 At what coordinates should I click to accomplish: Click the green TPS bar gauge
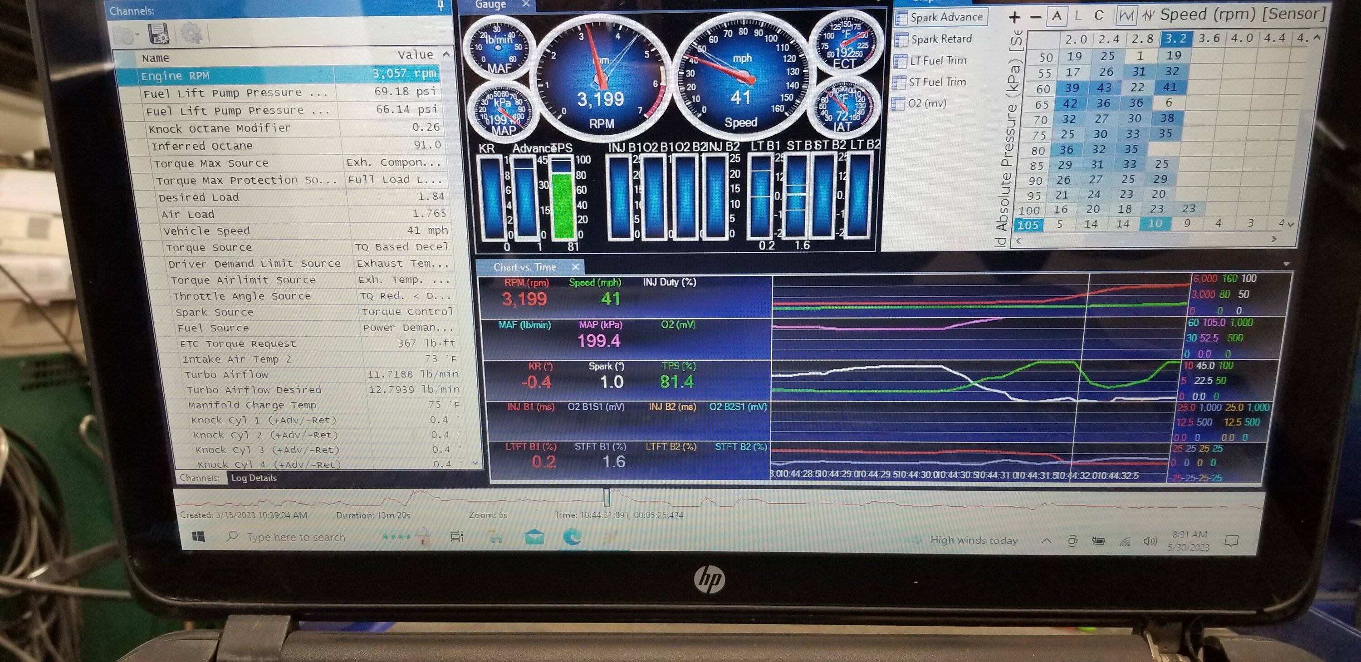[x=563, y=198]
